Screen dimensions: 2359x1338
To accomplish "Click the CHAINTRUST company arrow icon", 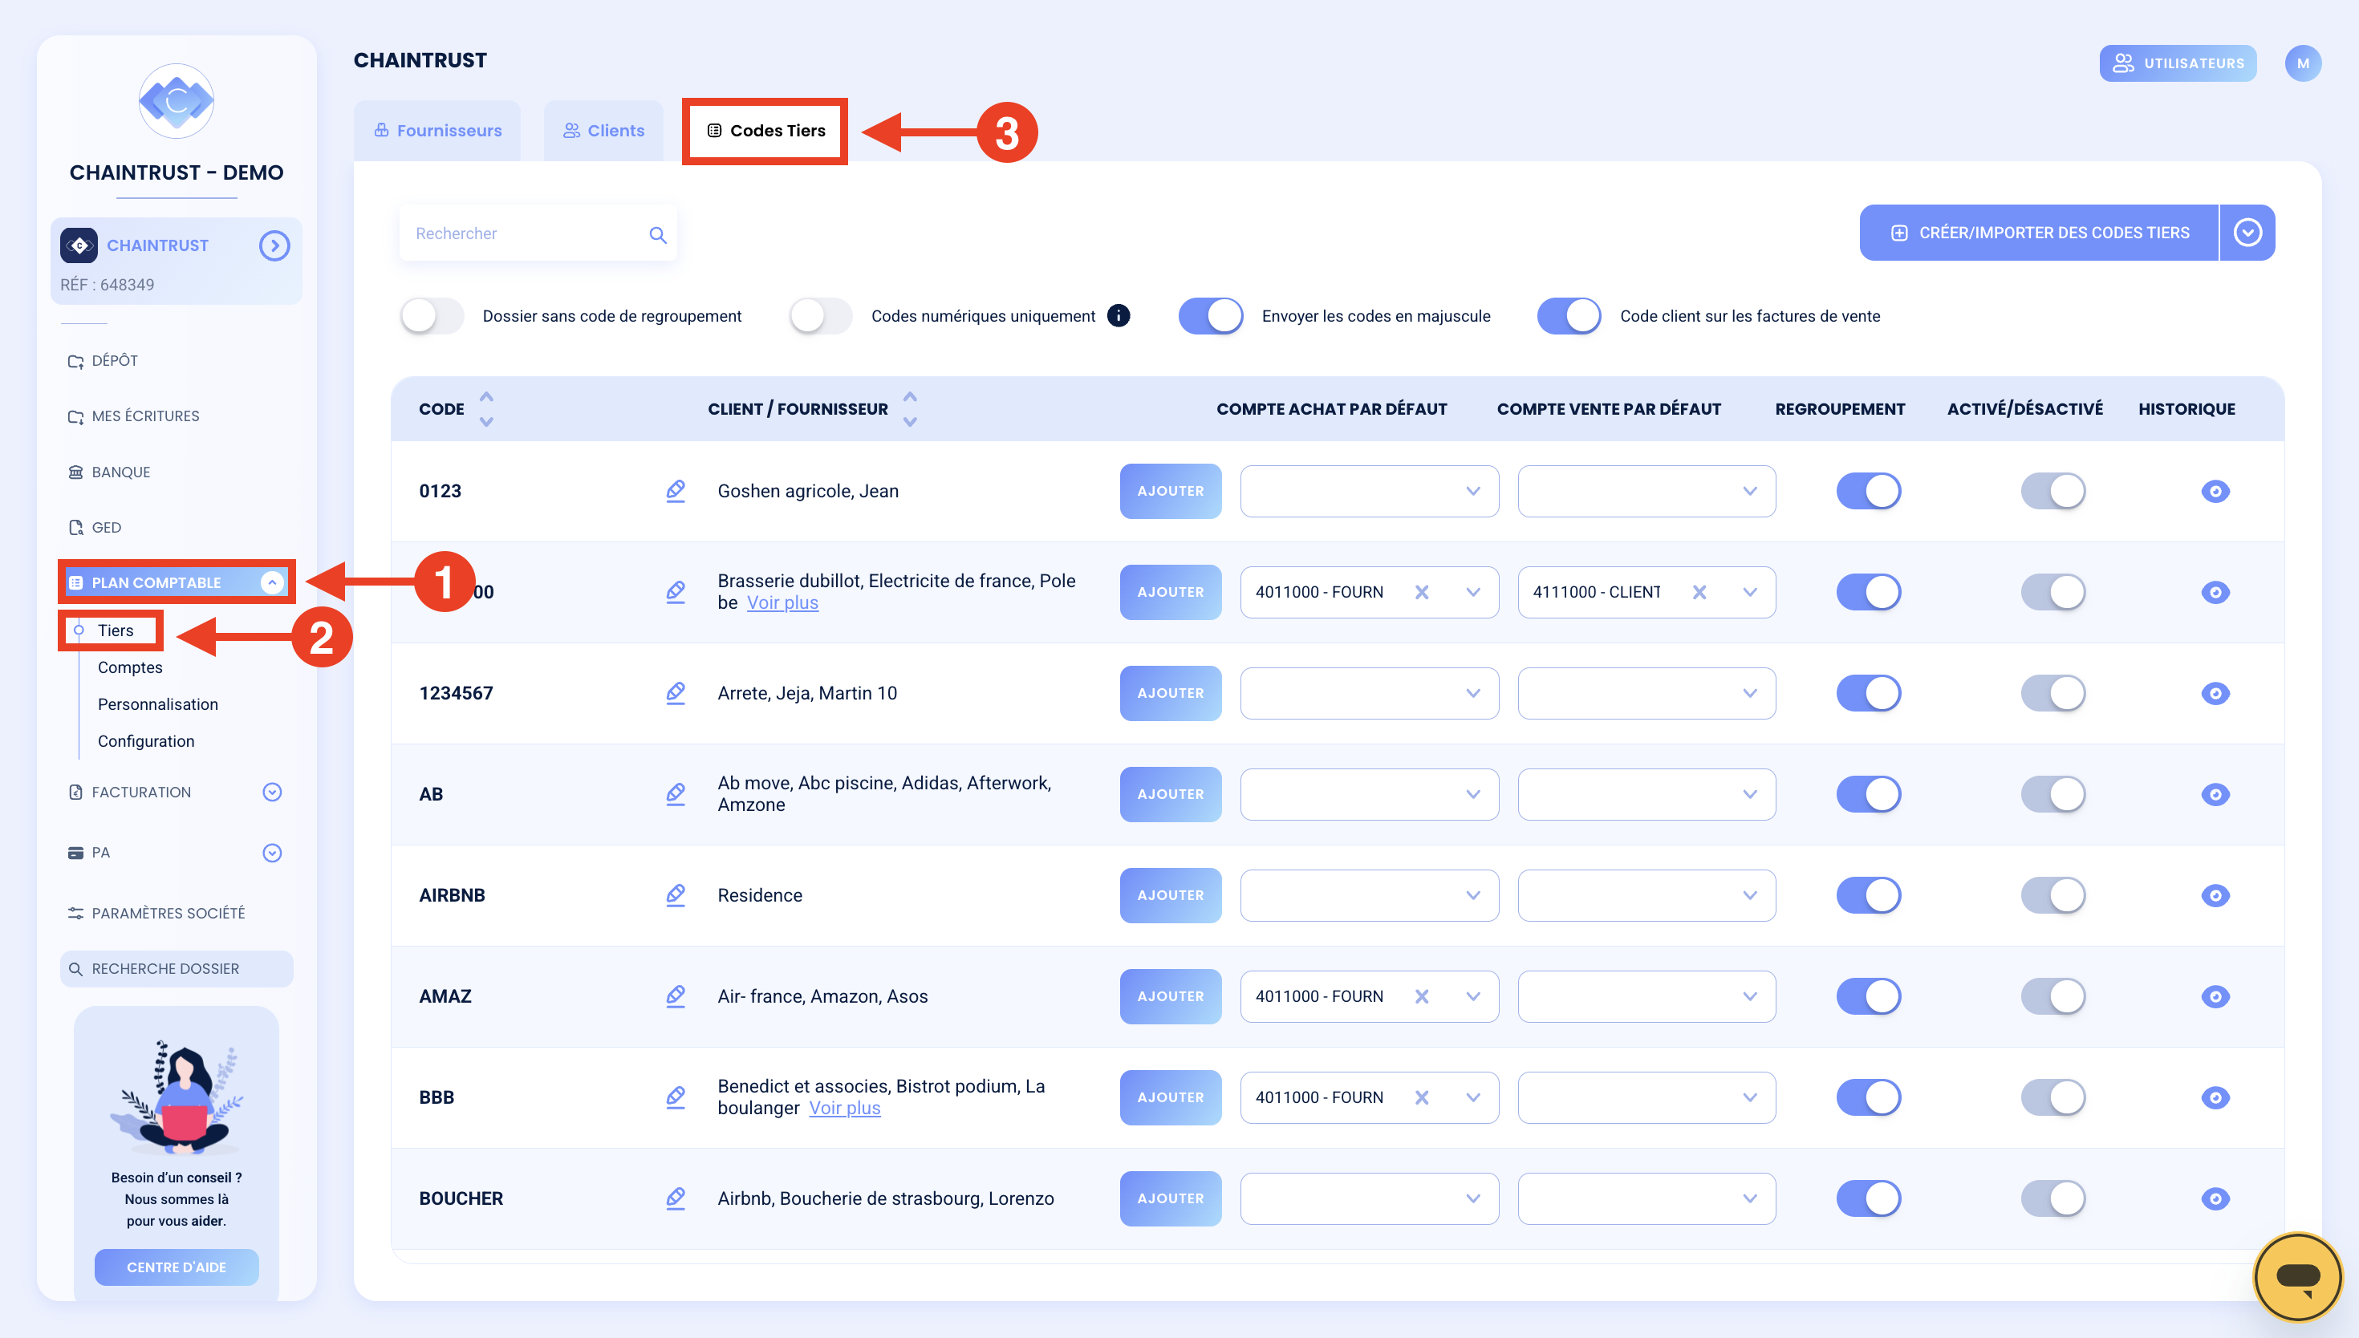I will [274, 245].
